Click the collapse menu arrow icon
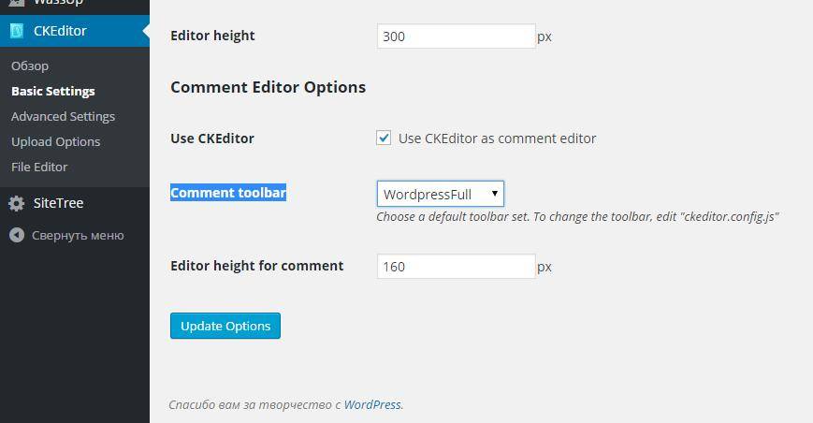The height and width of the screenshot is (423, 813). [x=17, y=235]
